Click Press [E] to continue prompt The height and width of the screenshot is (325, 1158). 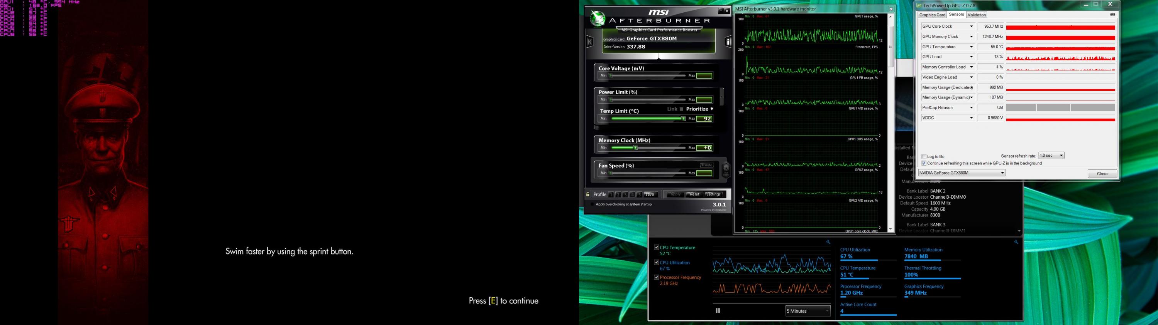pyautogui.click(x=503, y=301)
